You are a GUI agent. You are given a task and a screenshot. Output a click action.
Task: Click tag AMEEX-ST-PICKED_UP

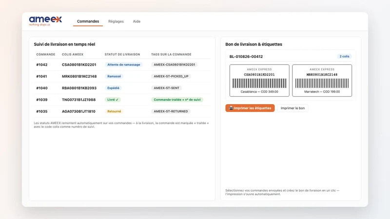(171, 76)
